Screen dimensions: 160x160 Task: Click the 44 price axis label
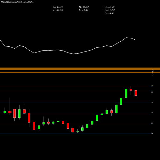(x=152, y=92)
